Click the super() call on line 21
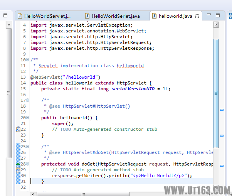Image resolution: width=232 pixels, height=196 pixels. pos(62,123)
